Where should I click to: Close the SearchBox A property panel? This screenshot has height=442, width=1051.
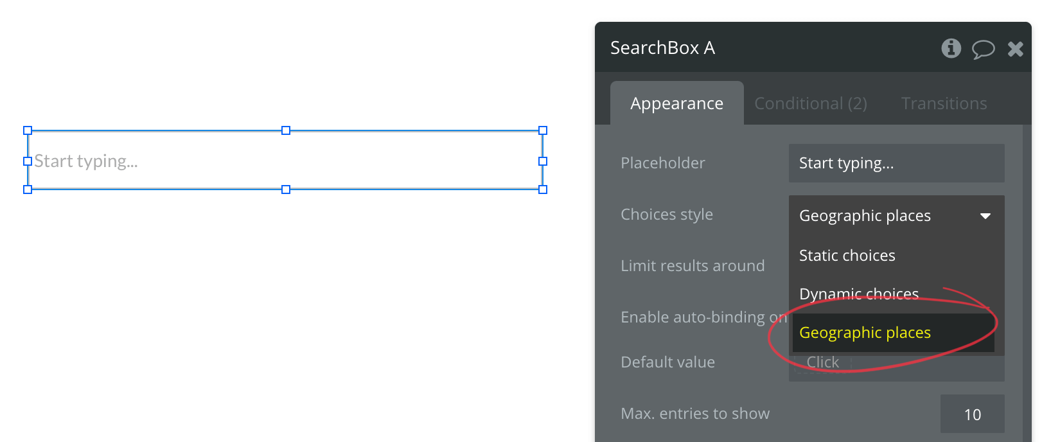click(1015, 49)
